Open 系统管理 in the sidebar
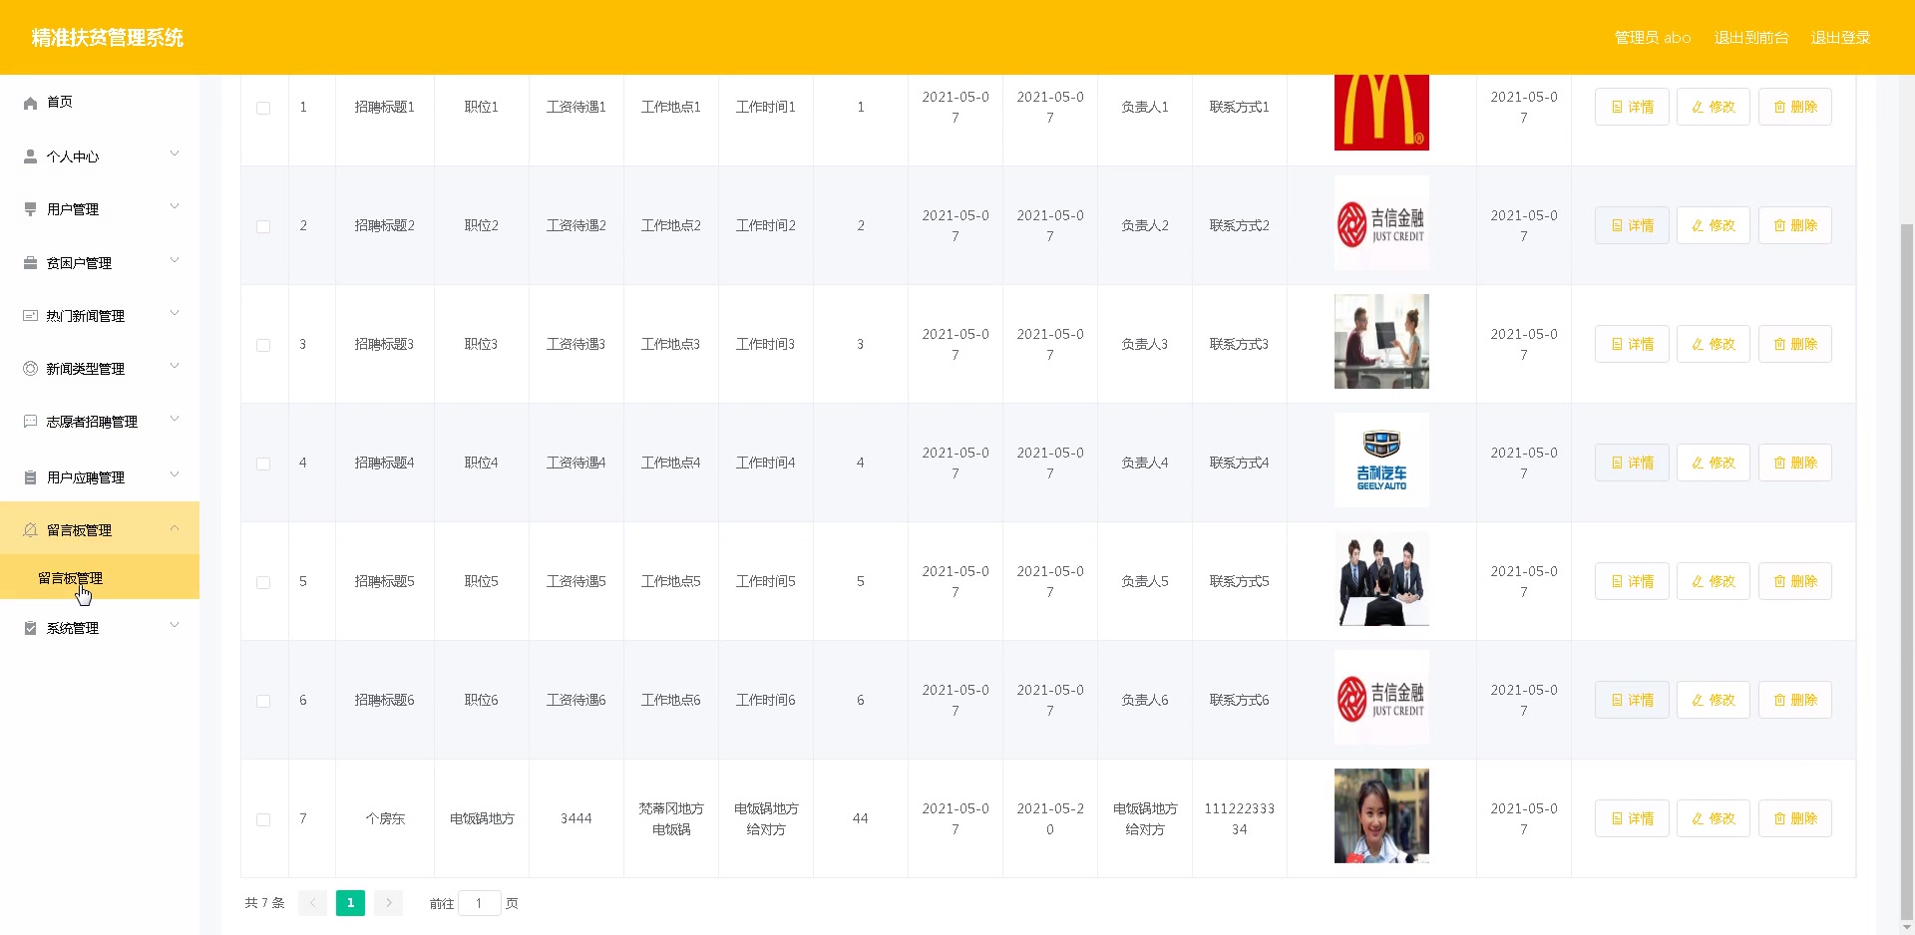Screen dimensions: 1915x935 [x=100, y=628]
